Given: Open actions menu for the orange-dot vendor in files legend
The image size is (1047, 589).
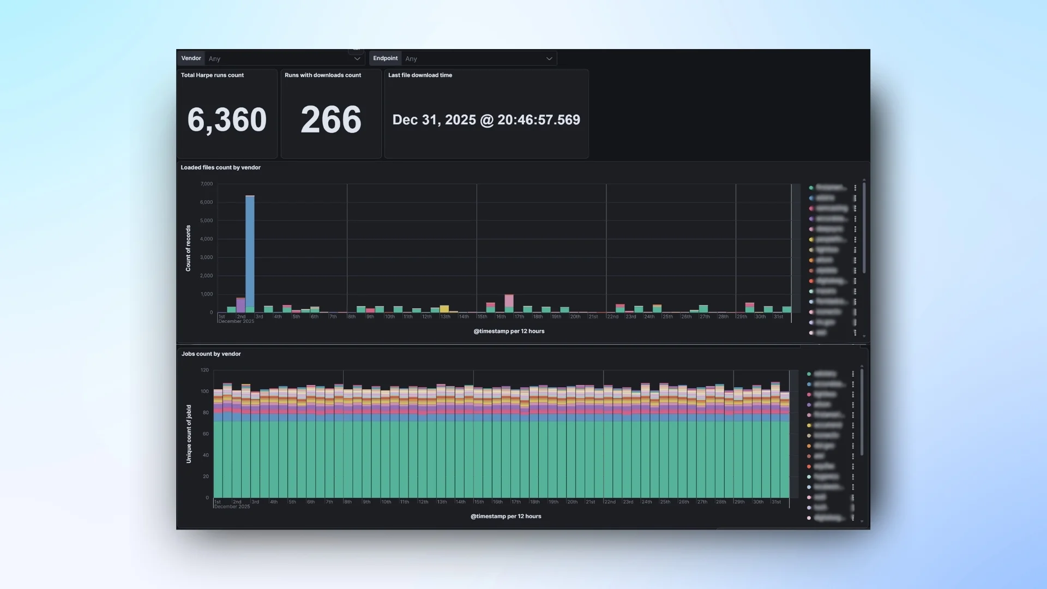Looking at the screenshot, I should click(x=855, y=260).
